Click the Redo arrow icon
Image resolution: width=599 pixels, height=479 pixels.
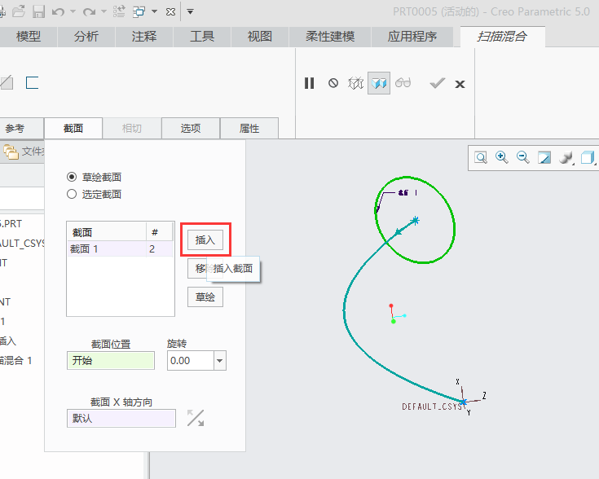click(89, 12)
